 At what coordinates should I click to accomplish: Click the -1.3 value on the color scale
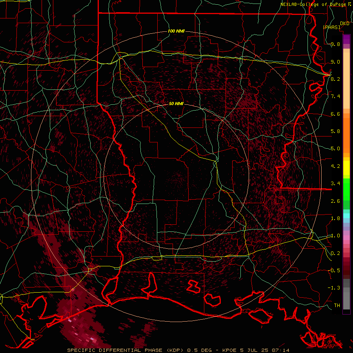pos(334,288)
